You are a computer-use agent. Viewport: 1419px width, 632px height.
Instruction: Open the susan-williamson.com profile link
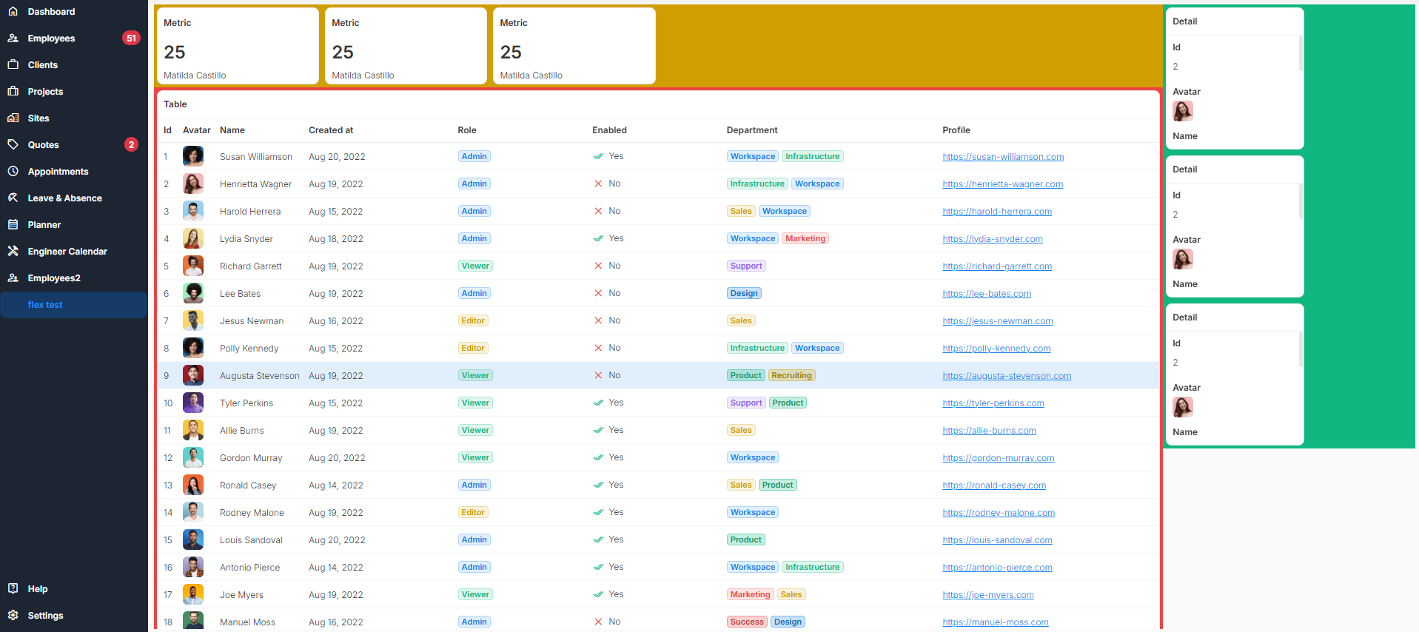click(x=1002, y=157)
